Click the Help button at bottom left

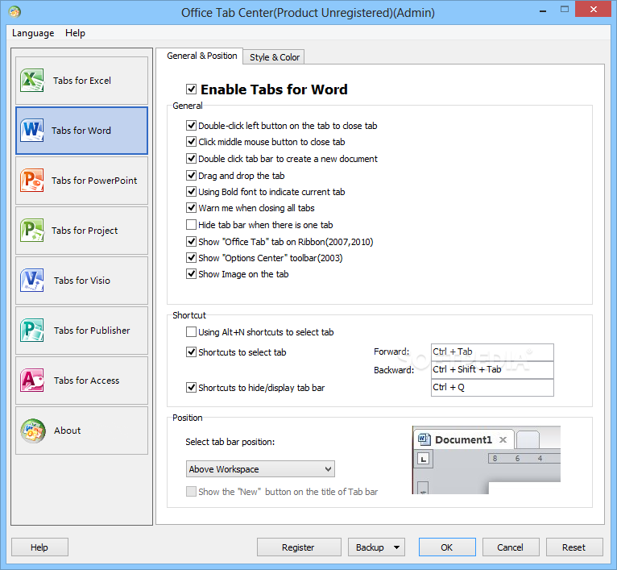coord(39,547)
